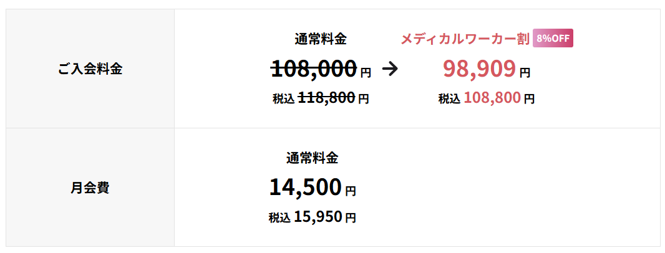Click the 税込 text before 118,800
This screenshot has width=665, height=253.
(x=283, y=98)
